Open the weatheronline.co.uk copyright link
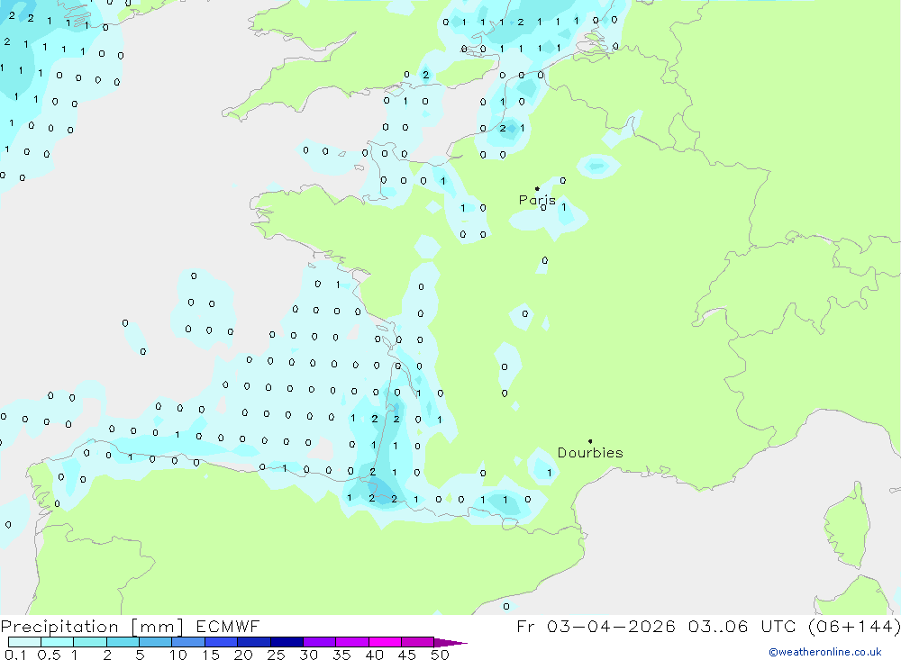Screen dimensions: 901x660 pyautogui.click(x=825, y=652)
